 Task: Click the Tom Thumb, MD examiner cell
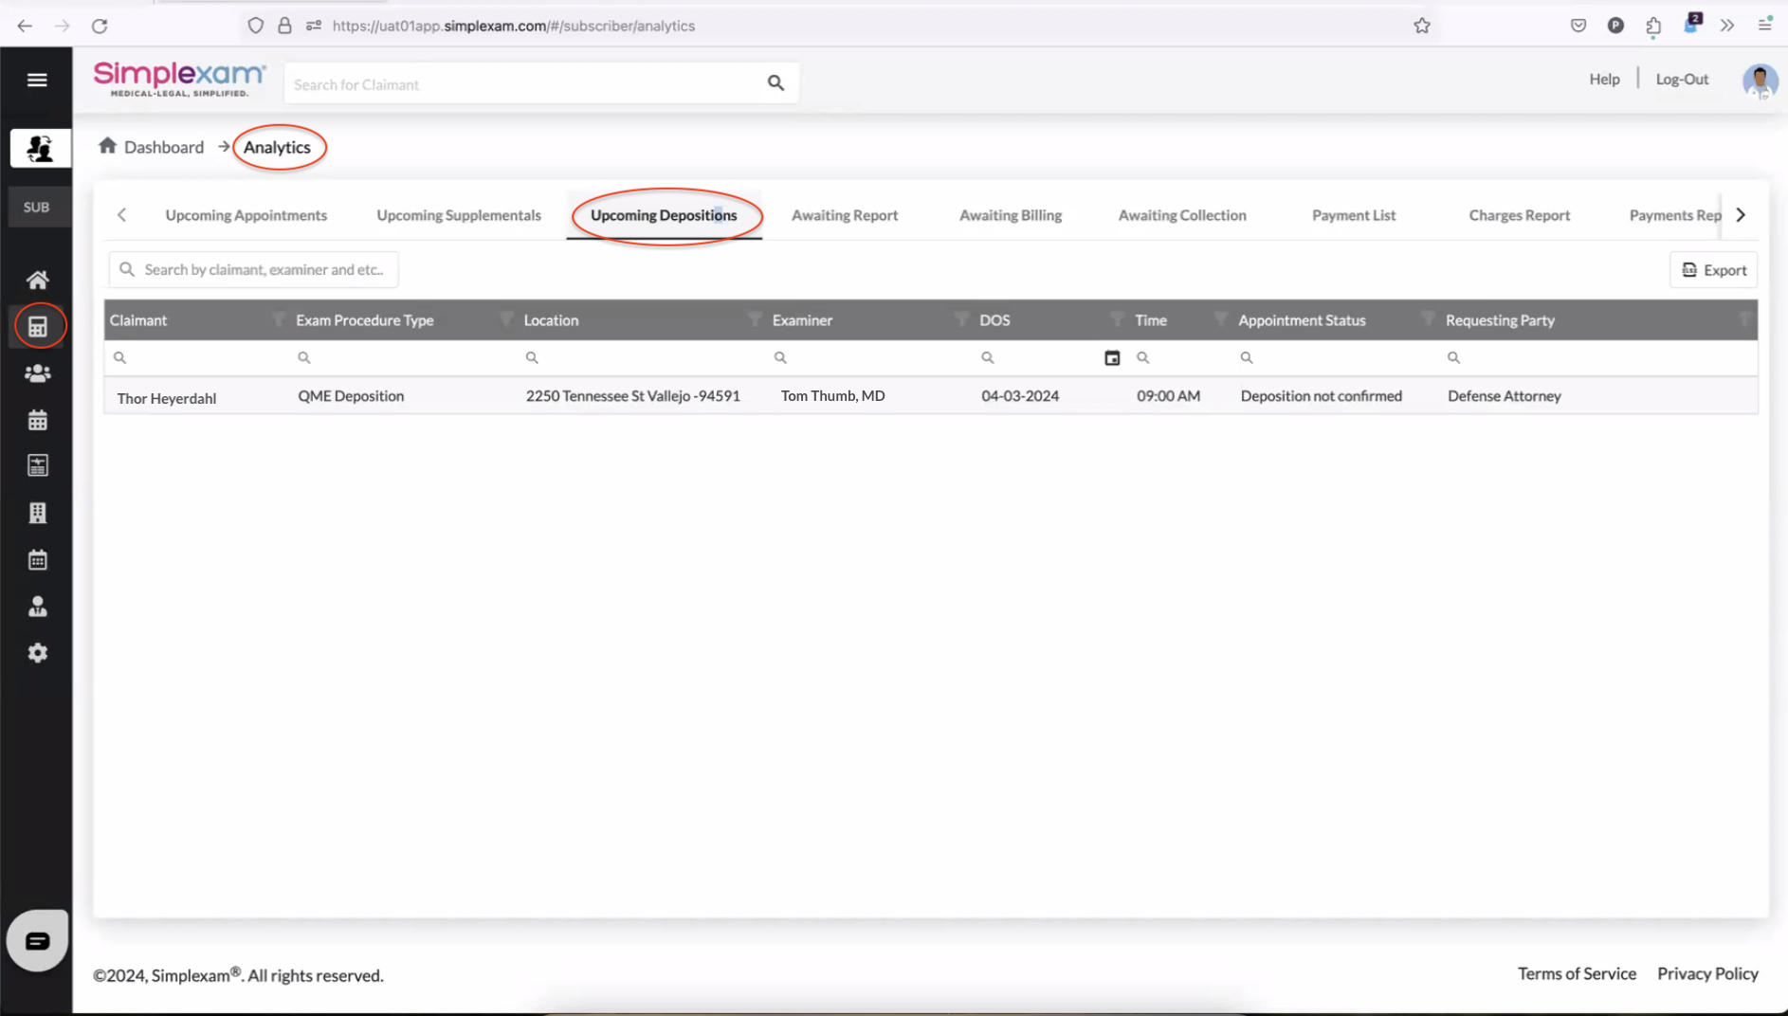point(832,396)
